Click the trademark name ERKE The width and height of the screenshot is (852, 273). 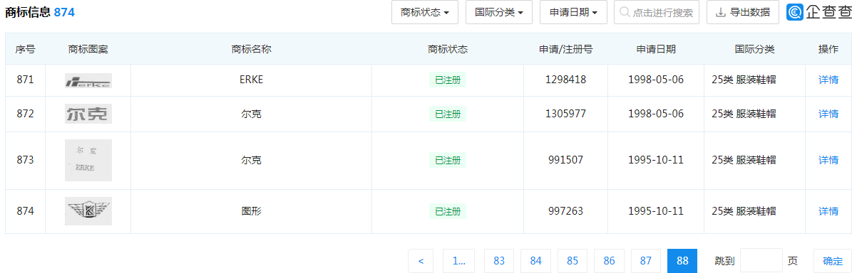pyautogui.click(x=251, y=80)
